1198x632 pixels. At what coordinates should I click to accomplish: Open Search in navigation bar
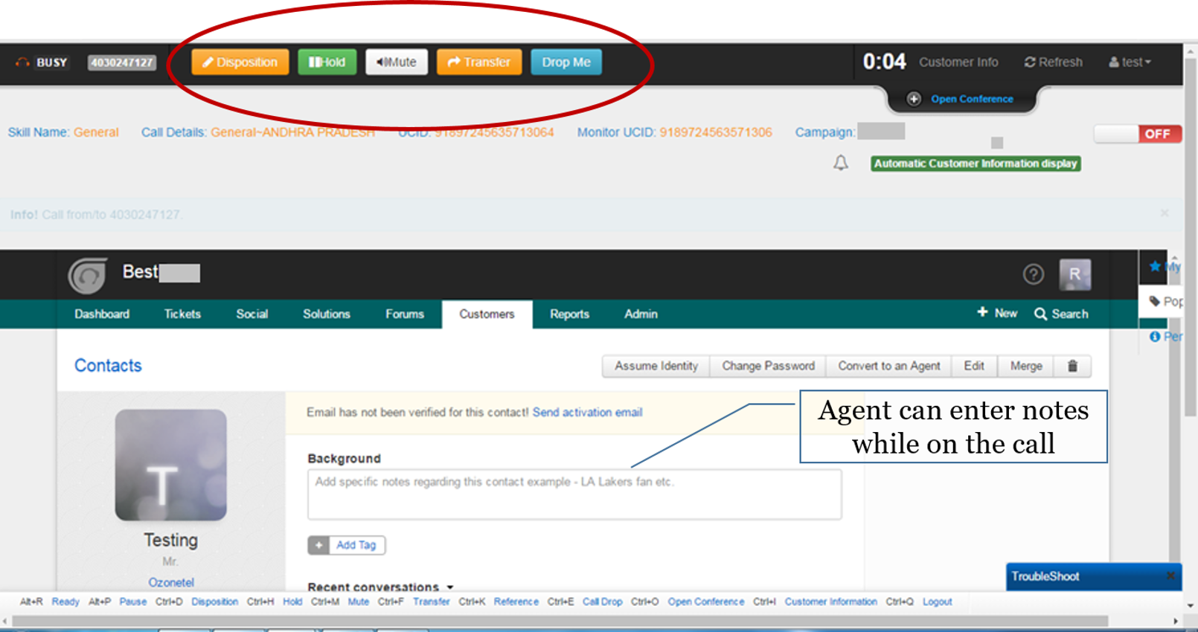click(x=1061, y=314)
